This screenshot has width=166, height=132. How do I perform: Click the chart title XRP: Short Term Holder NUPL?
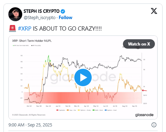point(32,41)
